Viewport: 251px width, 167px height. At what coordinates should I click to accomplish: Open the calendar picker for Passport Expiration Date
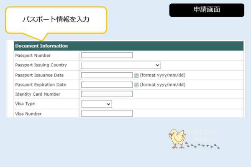click(x=136, y=85)
